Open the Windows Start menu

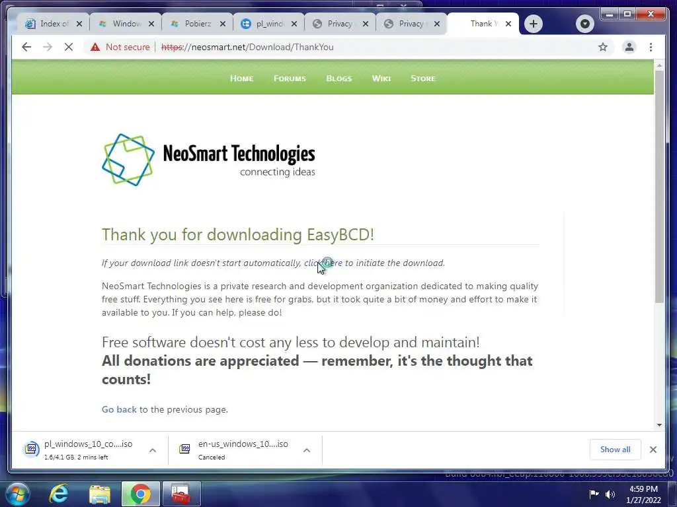coord(18,494)
